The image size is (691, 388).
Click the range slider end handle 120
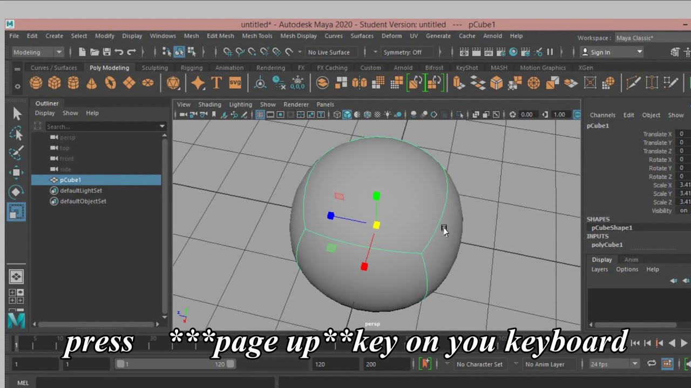[x=231, y=364]
